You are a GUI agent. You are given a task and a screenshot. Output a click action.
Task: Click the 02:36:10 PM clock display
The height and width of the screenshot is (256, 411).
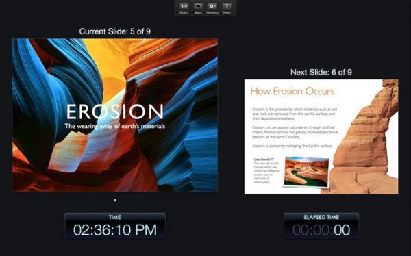tap(115, 230)
